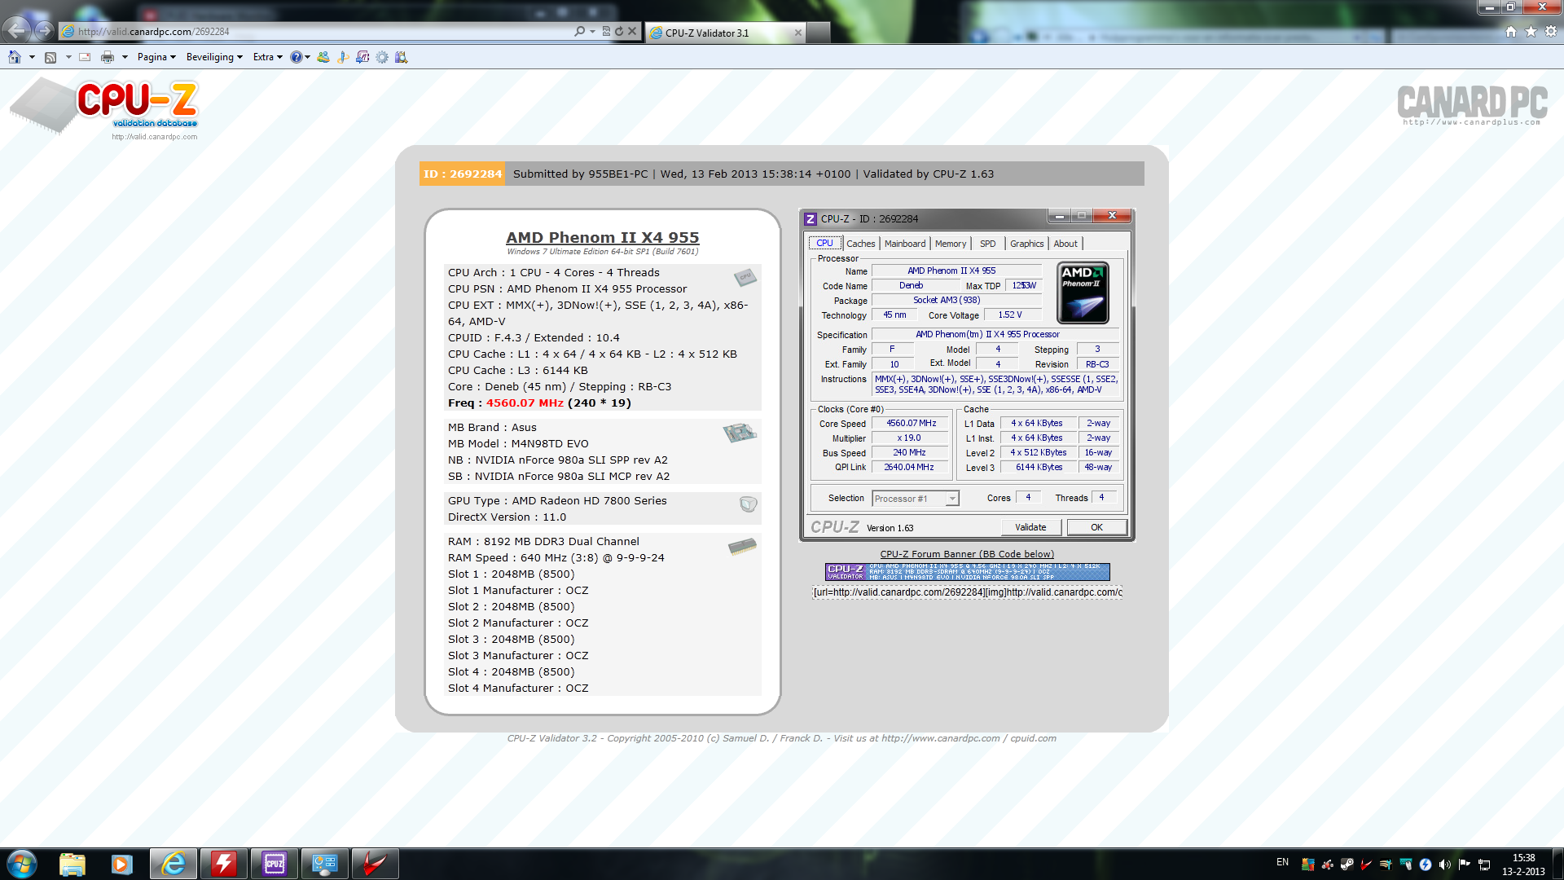The height and width of the screenshot is (880, 1564).
Task: Click the CPU-Z Forum Banner link
Action: 967,554
